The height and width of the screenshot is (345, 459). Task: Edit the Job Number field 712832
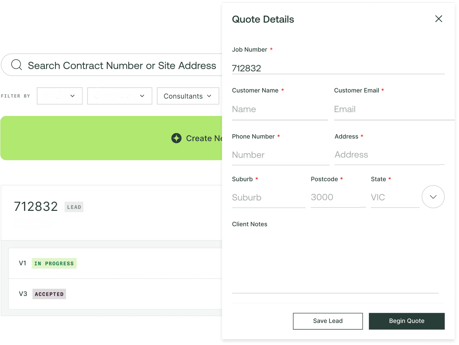(338, 68)
